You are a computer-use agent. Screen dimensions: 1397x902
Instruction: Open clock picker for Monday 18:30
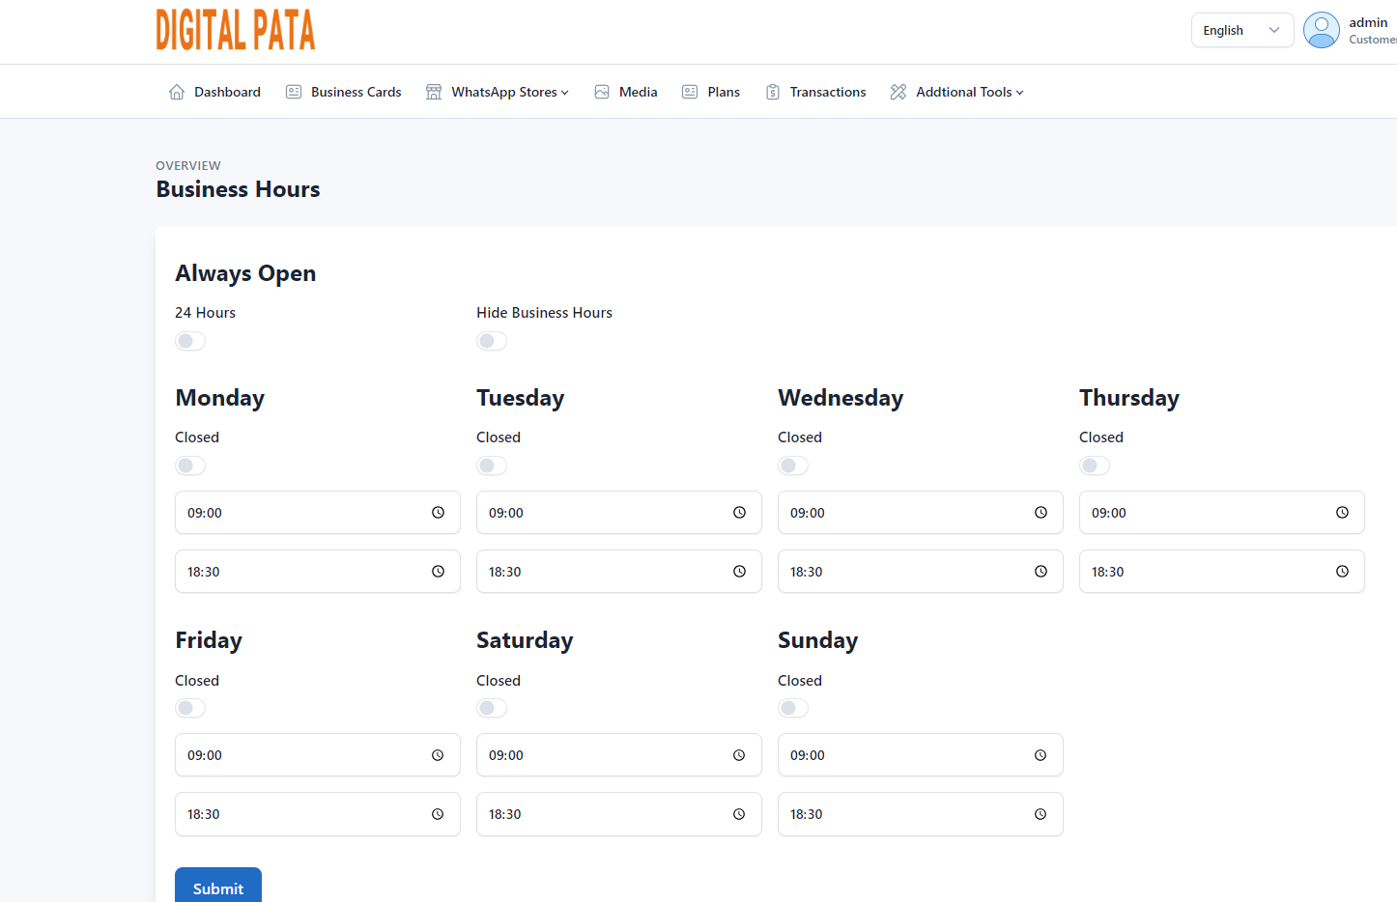tap(438, 572)
